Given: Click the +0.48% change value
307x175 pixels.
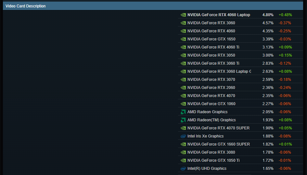Looking at the screenshot, I should (285, 15).
